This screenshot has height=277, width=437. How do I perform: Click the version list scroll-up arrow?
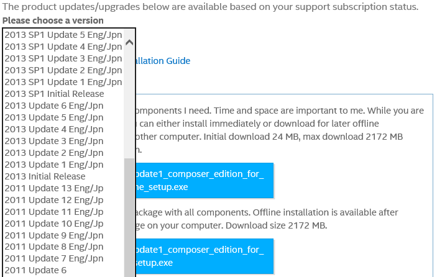(129, 43)
